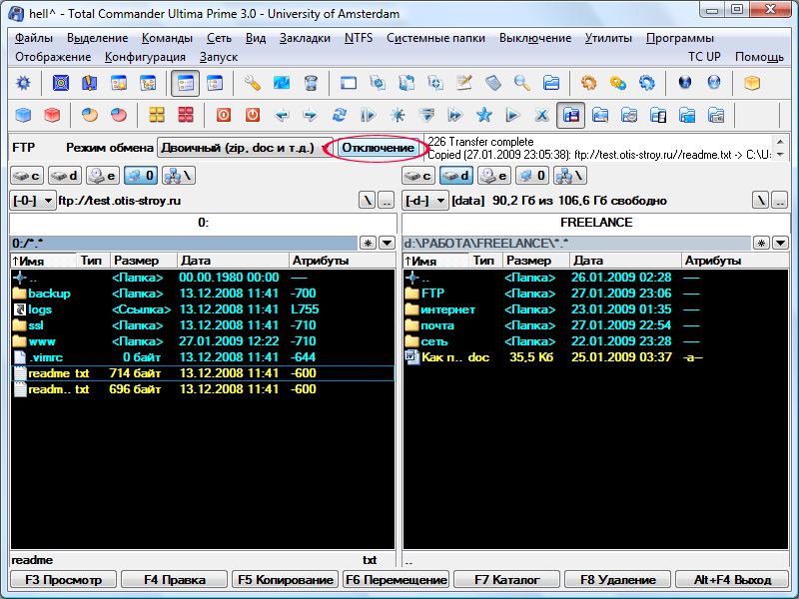Select FTP drive 0 in right panel
This screenshot has width=799, height=599.
point(532,176)
